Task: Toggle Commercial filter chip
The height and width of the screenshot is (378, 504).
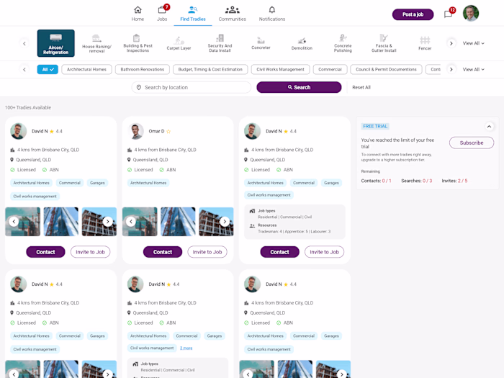Action: point(330,69)
